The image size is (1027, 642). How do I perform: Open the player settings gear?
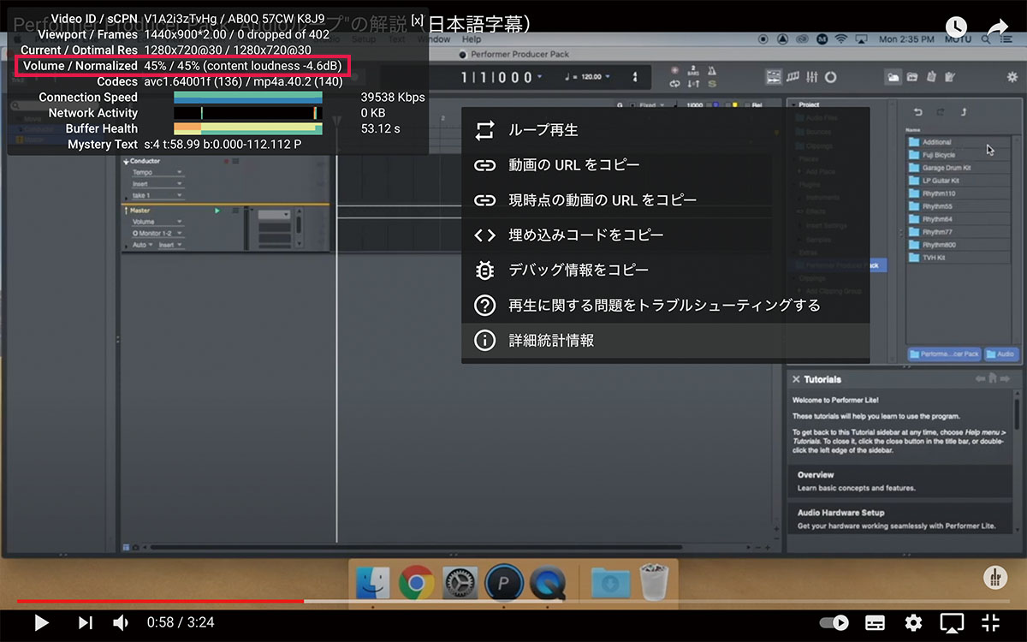click(x=914, y=622)
